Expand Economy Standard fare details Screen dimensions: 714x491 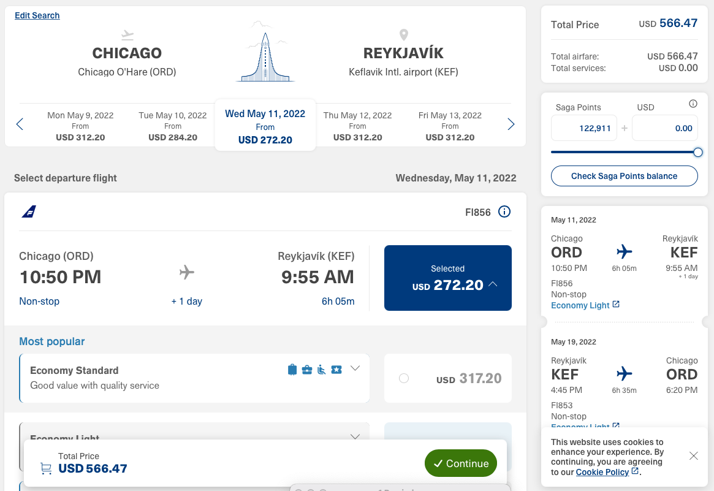355,368
